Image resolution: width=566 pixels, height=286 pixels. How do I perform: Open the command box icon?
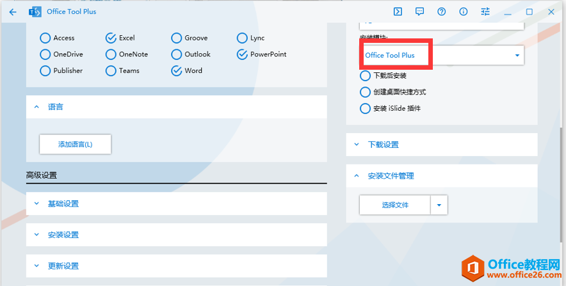click(398, 12)
